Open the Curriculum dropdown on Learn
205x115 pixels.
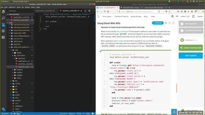pyautogui.click(x=107, y=17)
